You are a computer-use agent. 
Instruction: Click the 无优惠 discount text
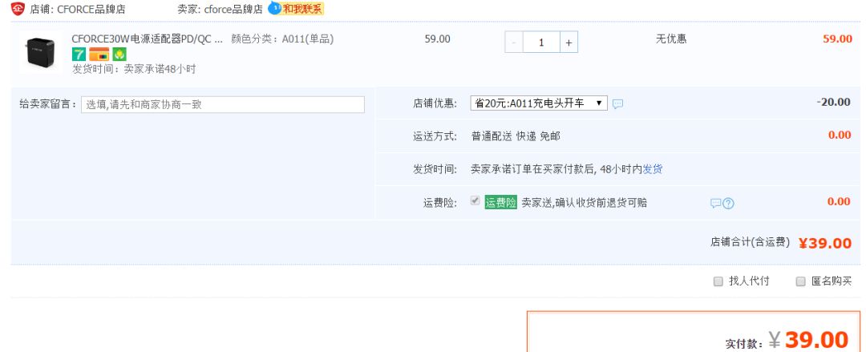[x=671, y=39]
